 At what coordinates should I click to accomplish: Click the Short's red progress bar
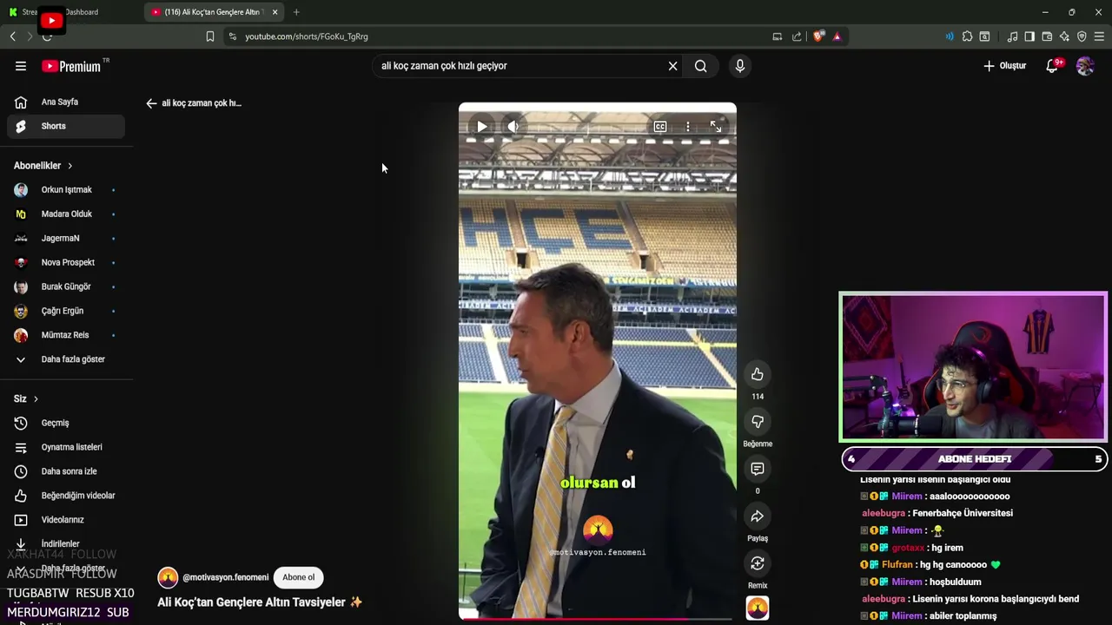click(597, 618)
